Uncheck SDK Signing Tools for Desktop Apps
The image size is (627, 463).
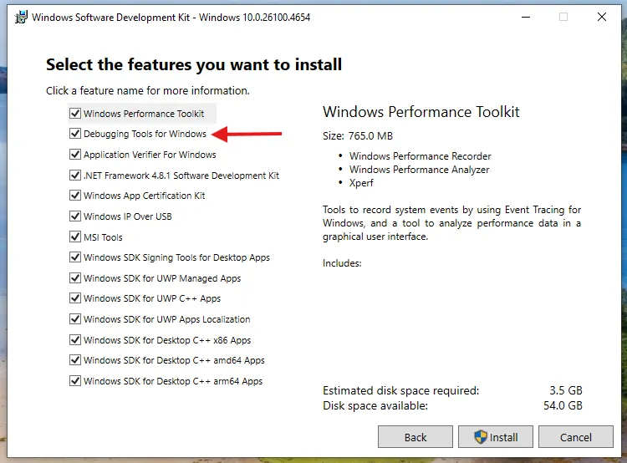pyautogui.click(x=75, y=257)
